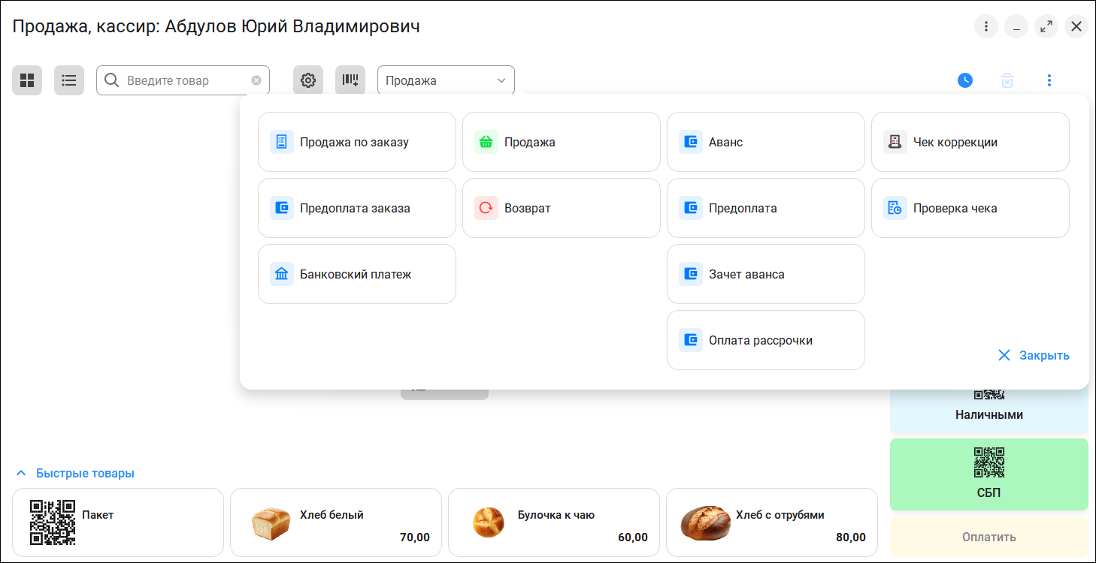The height and width of the screenshot is (563, 1096).
Task: Choose the Возврат operation
Action: [562, 208]
